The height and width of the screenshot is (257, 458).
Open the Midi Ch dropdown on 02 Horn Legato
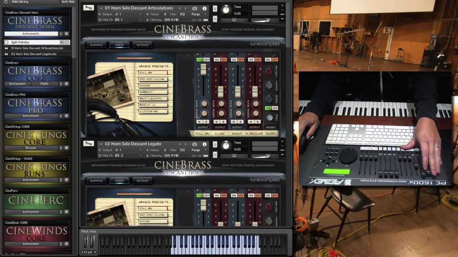(x=120, y=156)
